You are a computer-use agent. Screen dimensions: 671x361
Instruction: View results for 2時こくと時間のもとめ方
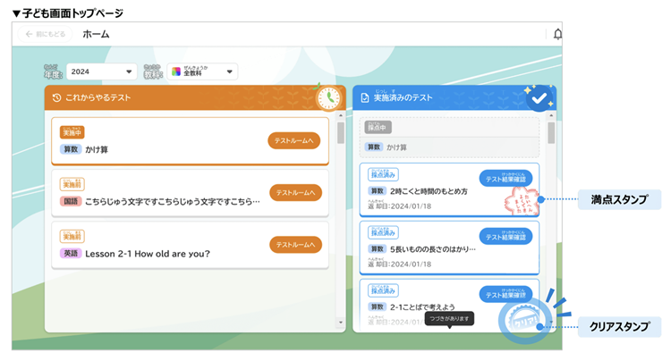tap(505, 178)
